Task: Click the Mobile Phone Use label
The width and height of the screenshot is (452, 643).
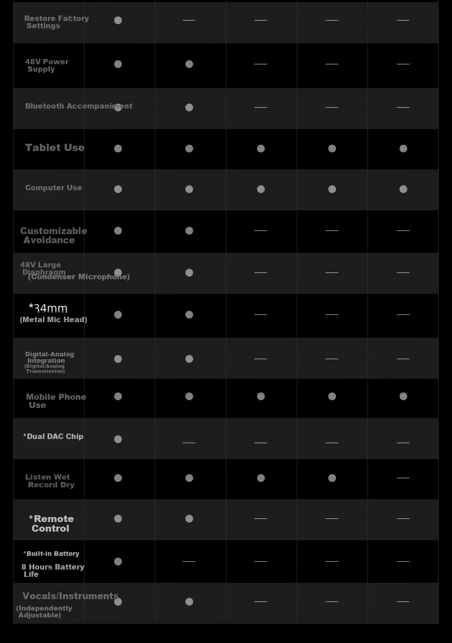Action: coord(56,401)
